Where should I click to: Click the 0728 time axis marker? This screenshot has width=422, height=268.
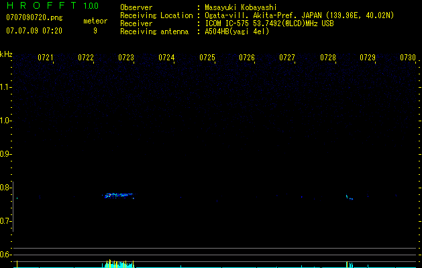[328, 58]
